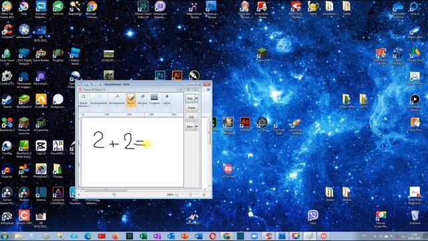Select the Office Tab Center desktop icon

pos(7,9)
